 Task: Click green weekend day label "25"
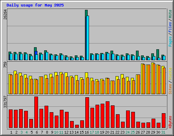133,132
